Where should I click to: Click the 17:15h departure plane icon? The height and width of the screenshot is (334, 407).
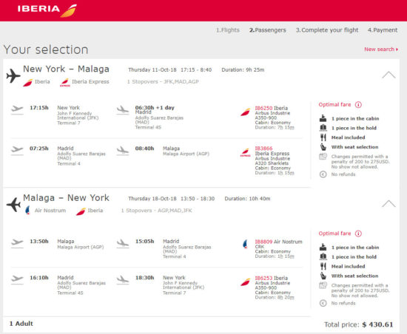click(x=17, y=109)
